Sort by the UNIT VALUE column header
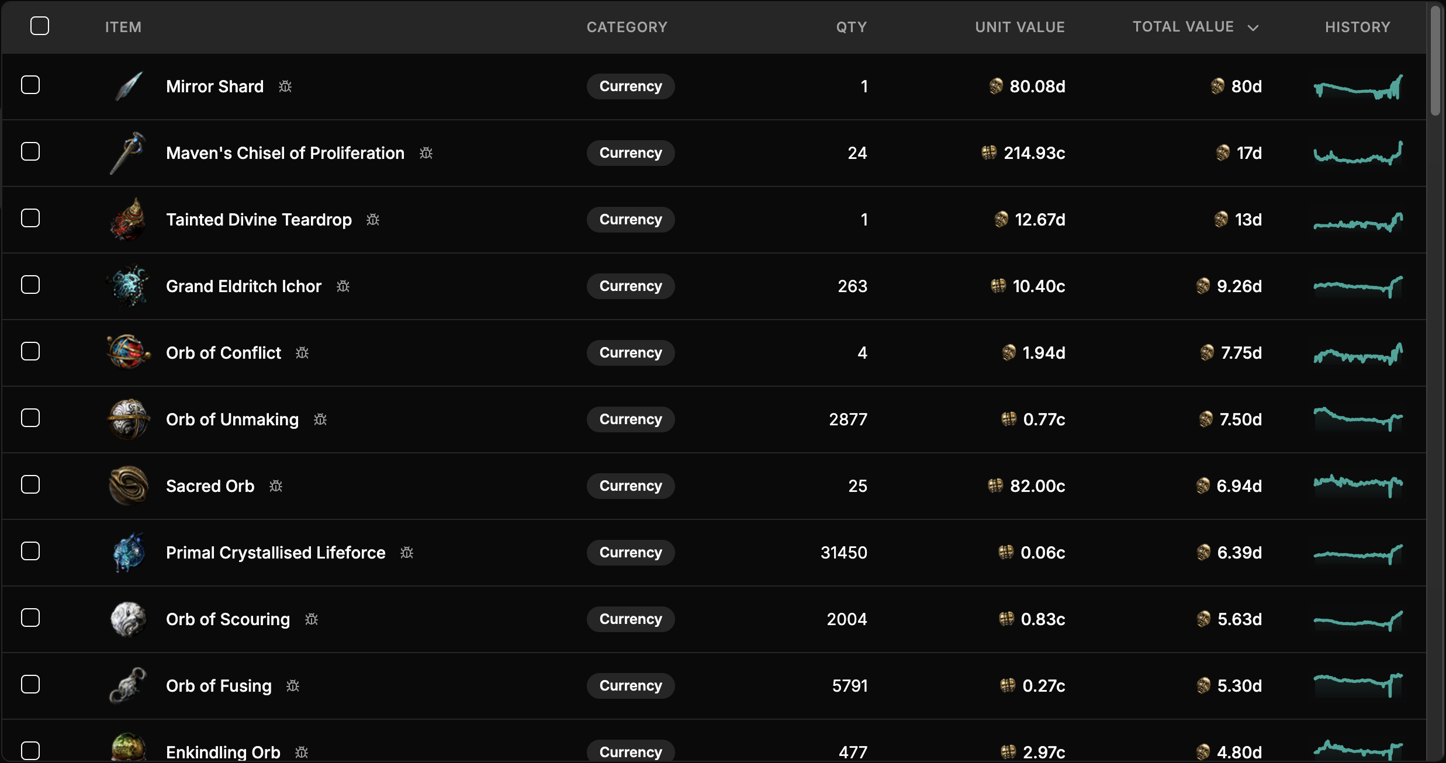 click(x=1020, y=27)
